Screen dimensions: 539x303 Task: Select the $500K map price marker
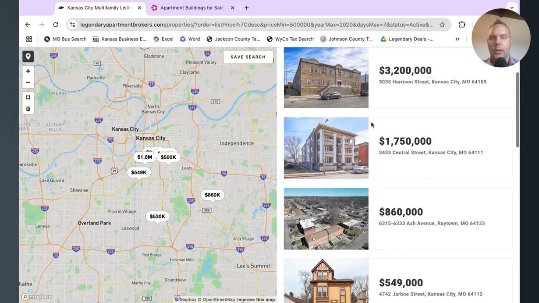[x=168, y=157]
